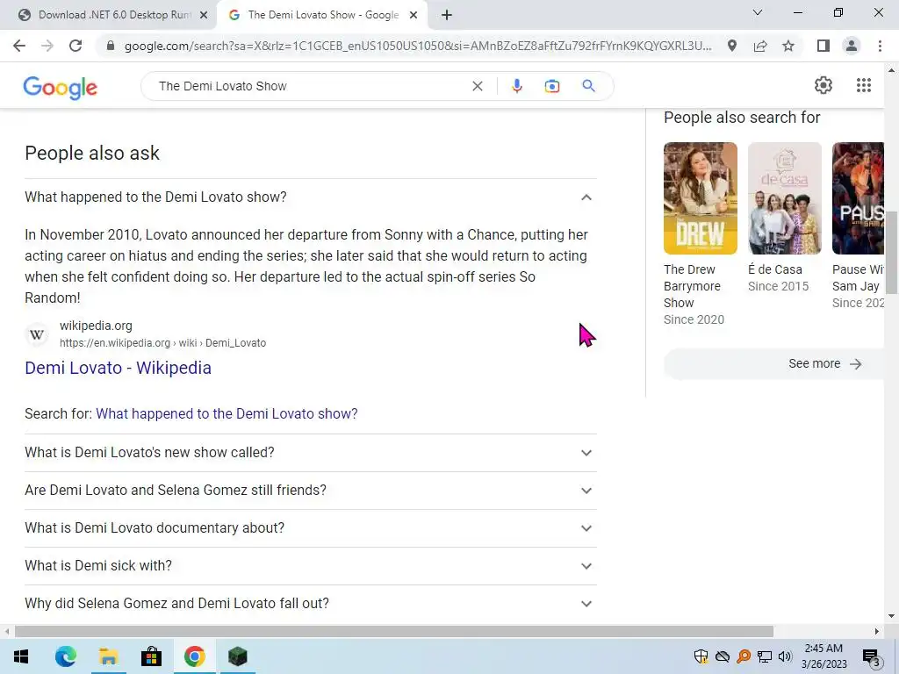Open Windows Start menu
This screenshot has height=674, width=899.
(21, 656)
